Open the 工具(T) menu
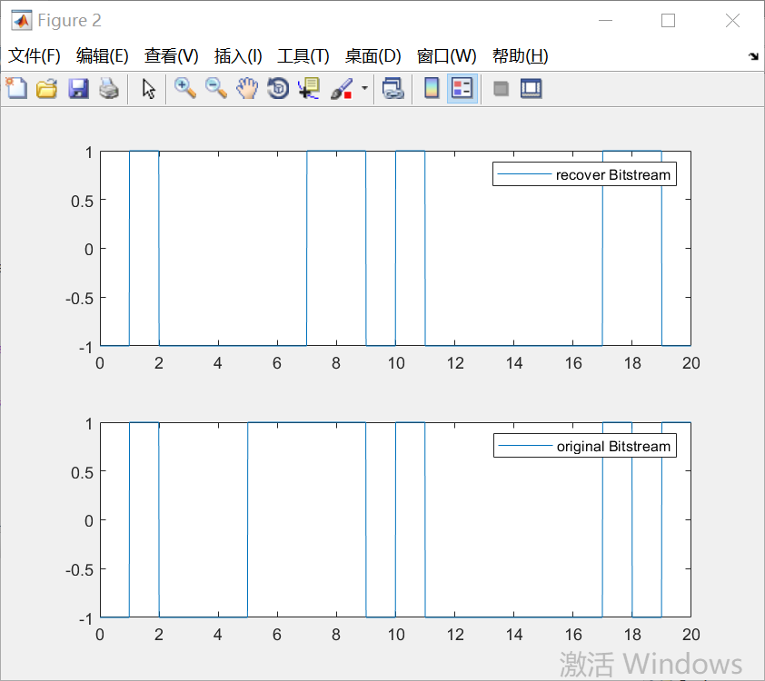 [x=303, y=55]
